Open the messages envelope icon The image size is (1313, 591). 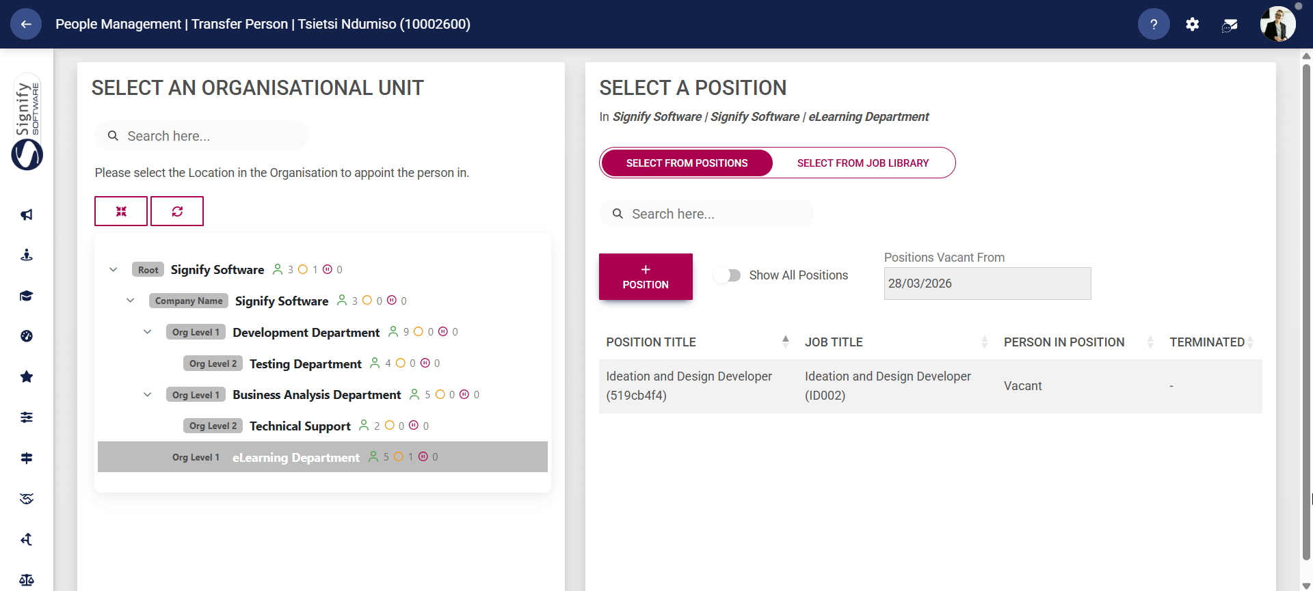[1230, 25]
